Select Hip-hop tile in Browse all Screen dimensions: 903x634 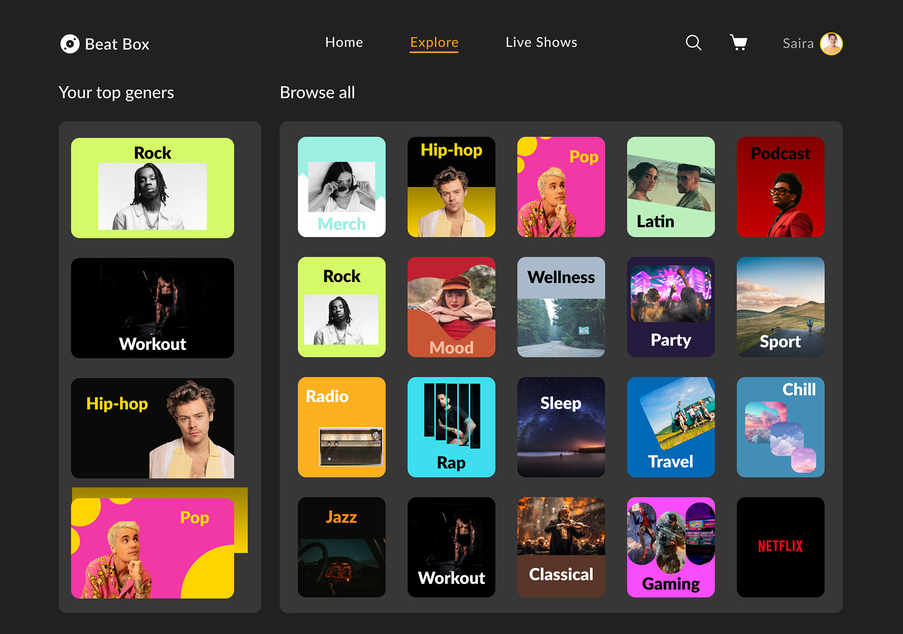(x=451, y=187)
